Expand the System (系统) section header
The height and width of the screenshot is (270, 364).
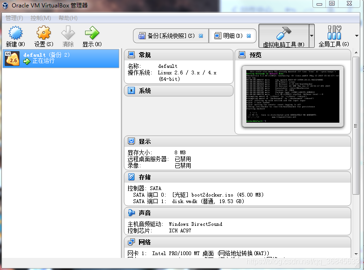[179, 91]
